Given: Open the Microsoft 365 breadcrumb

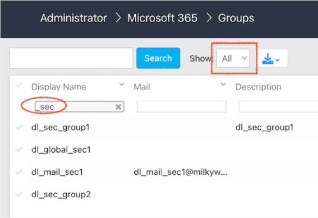Looking at the screenshot, I should pyautogui.click(x=162, y=18).
